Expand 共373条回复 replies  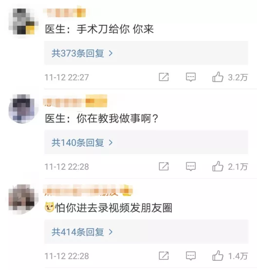click(x=146, y=53)
